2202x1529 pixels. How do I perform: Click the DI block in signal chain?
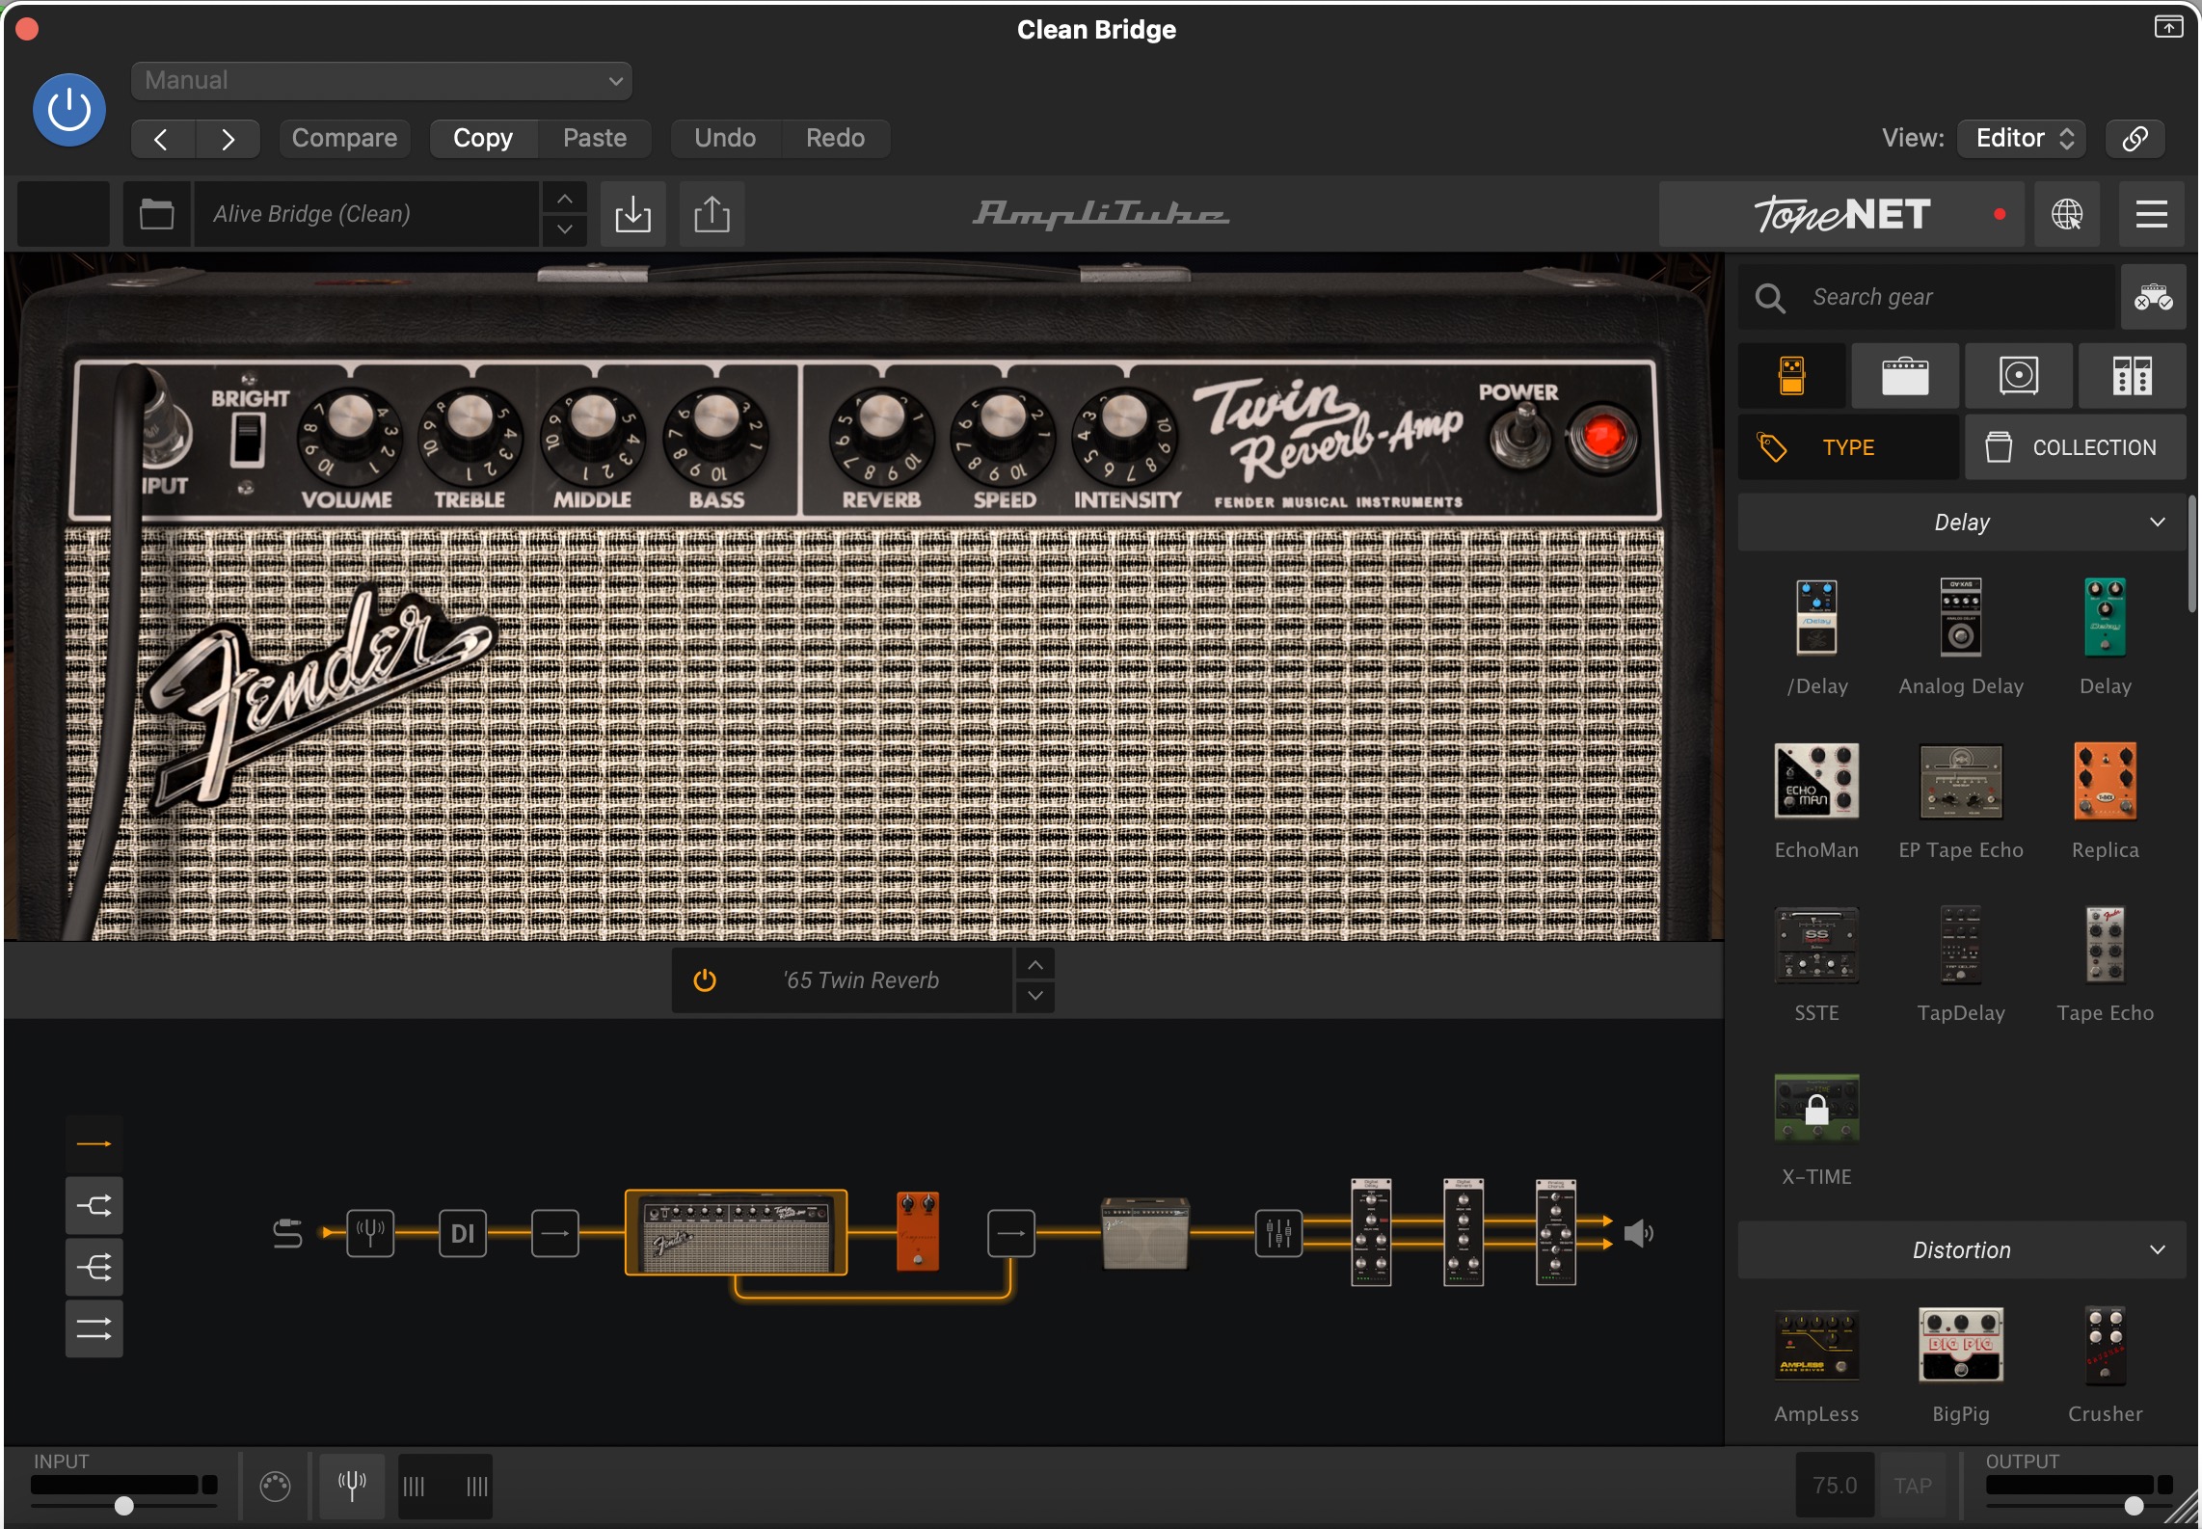point(463,1233)
